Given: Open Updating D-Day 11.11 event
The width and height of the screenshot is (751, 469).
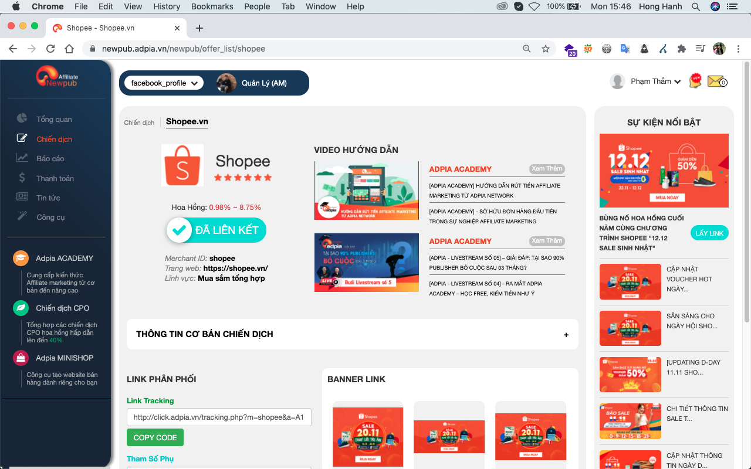Looking at the screenshot, I should tap(664, 375).
